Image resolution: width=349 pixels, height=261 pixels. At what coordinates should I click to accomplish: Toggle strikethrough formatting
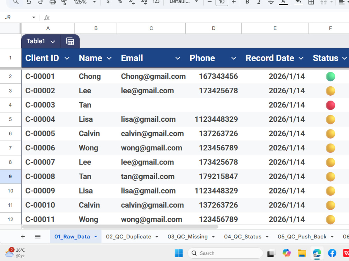(x=271, y=2)
